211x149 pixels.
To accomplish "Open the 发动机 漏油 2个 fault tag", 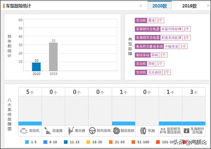I will [150, 20].
